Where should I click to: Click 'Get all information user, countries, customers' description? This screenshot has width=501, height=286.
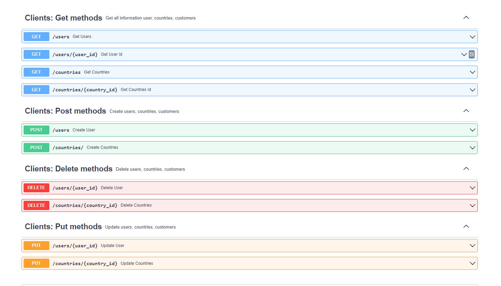tap(150, 18)
